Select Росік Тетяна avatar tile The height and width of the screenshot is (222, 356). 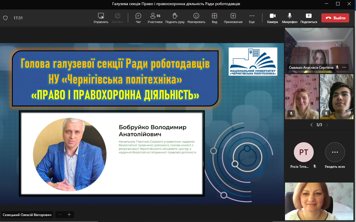point(303,152)
